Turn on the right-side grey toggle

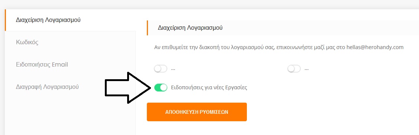tap(294, 69)
